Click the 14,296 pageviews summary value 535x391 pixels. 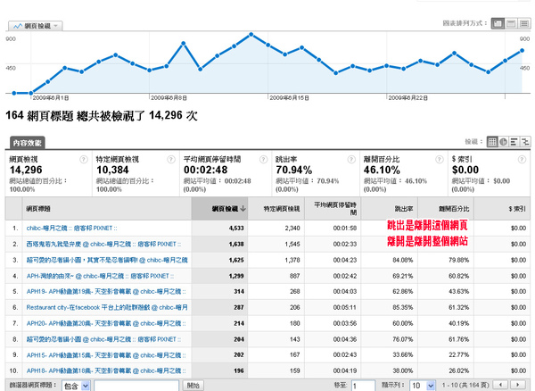tap(26, 170)
